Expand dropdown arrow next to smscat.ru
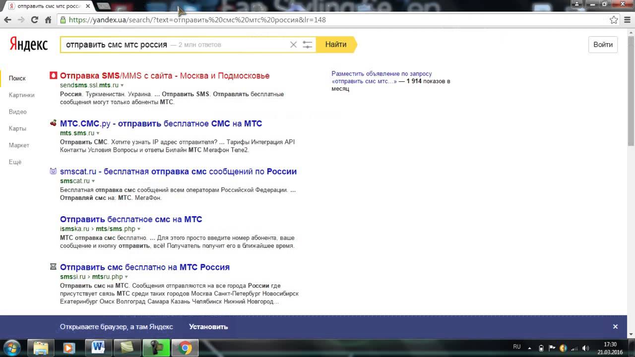This screenshot has width=635, height=357. point(93,181)
